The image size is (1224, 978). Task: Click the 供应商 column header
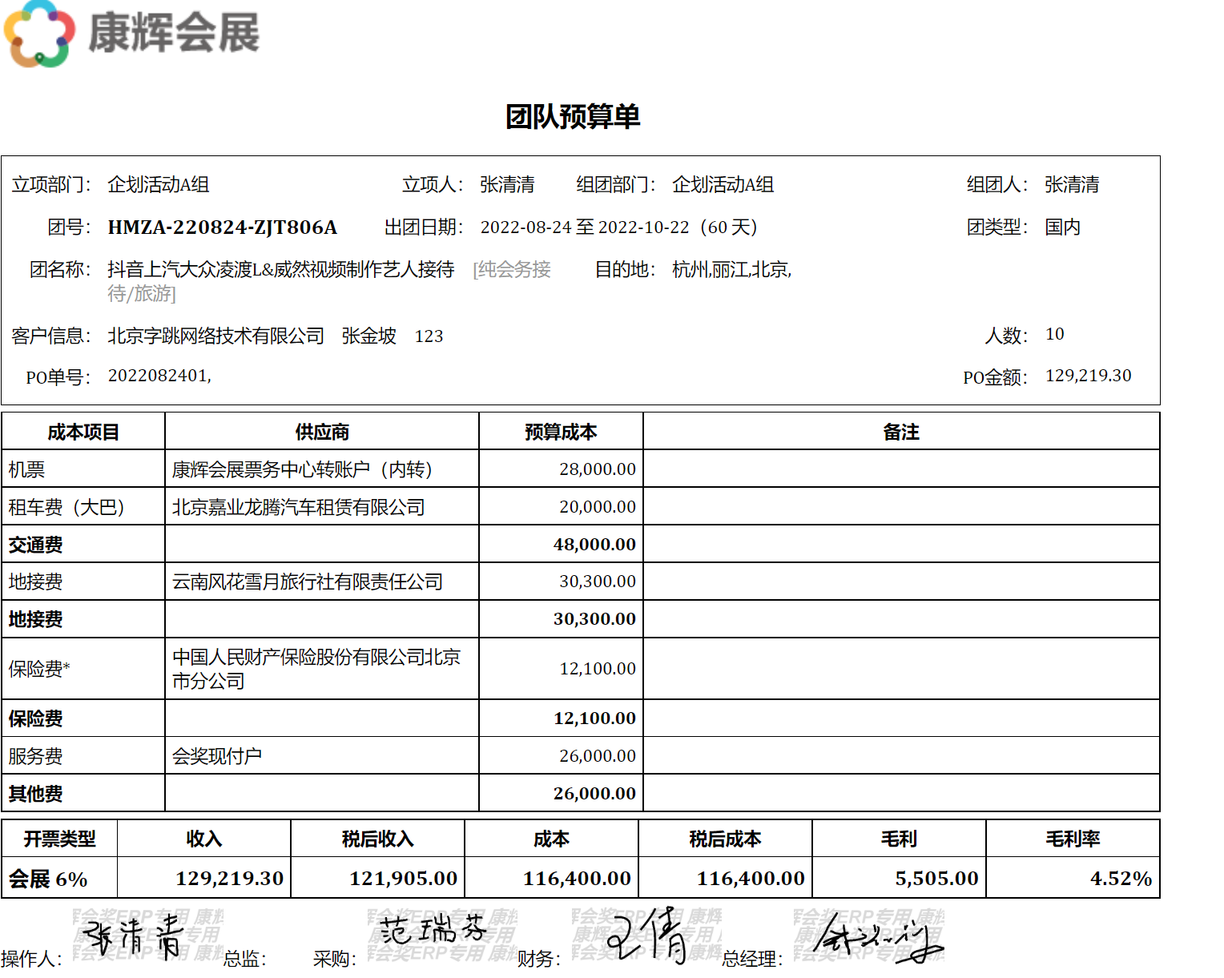pos(322,433)
